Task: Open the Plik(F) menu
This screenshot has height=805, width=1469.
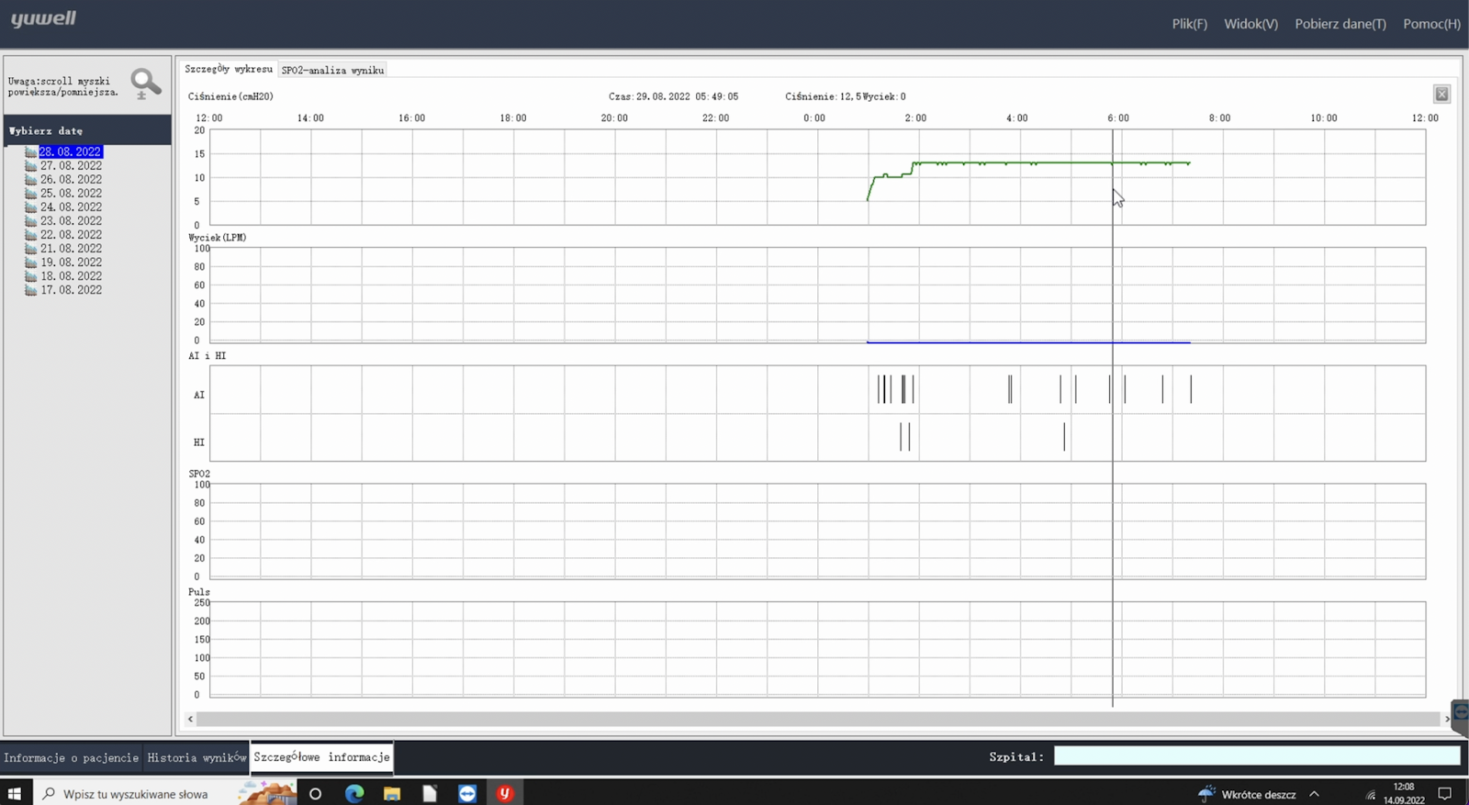Action: tap(1189, 24)
